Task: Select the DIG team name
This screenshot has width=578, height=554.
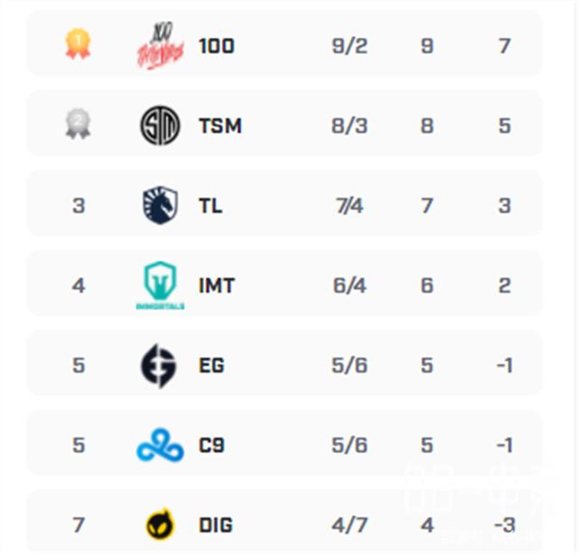Action: (215, 524)
